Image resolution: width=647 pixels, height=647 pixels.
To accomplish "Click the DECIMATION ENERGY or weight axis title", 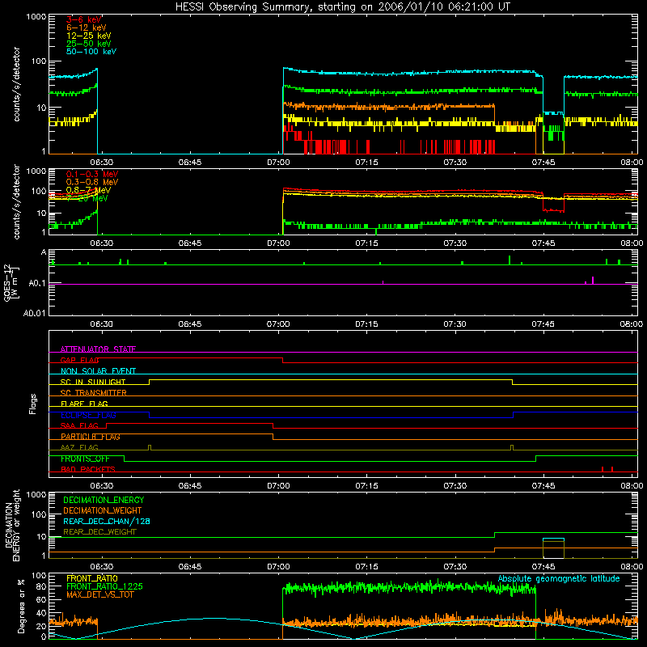I will click(x=12, y=525).
